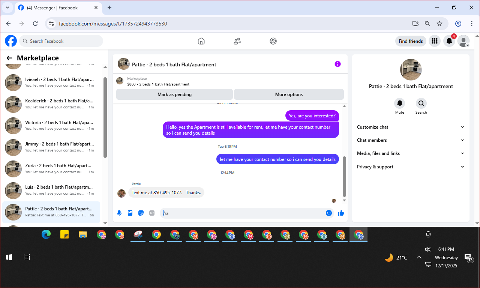The width and height of the screenshot is (480, 288).
Task: Click the conversation list scrollbar
Action: click(105, 117)
